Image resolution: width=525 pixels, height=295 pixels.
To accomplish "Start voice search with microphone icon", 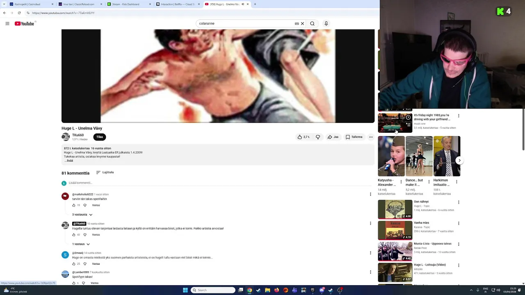I will 326,23.
